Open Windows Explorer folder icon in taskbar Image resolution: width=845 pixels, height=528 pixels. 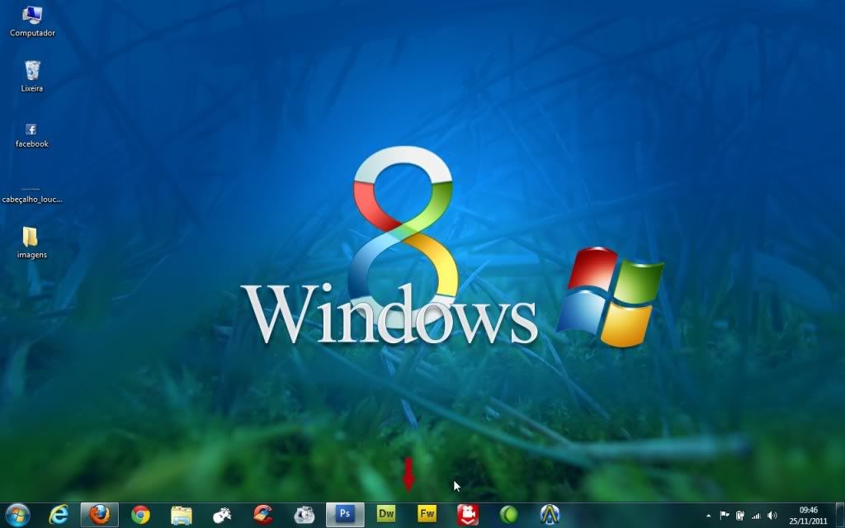point(182,515)
